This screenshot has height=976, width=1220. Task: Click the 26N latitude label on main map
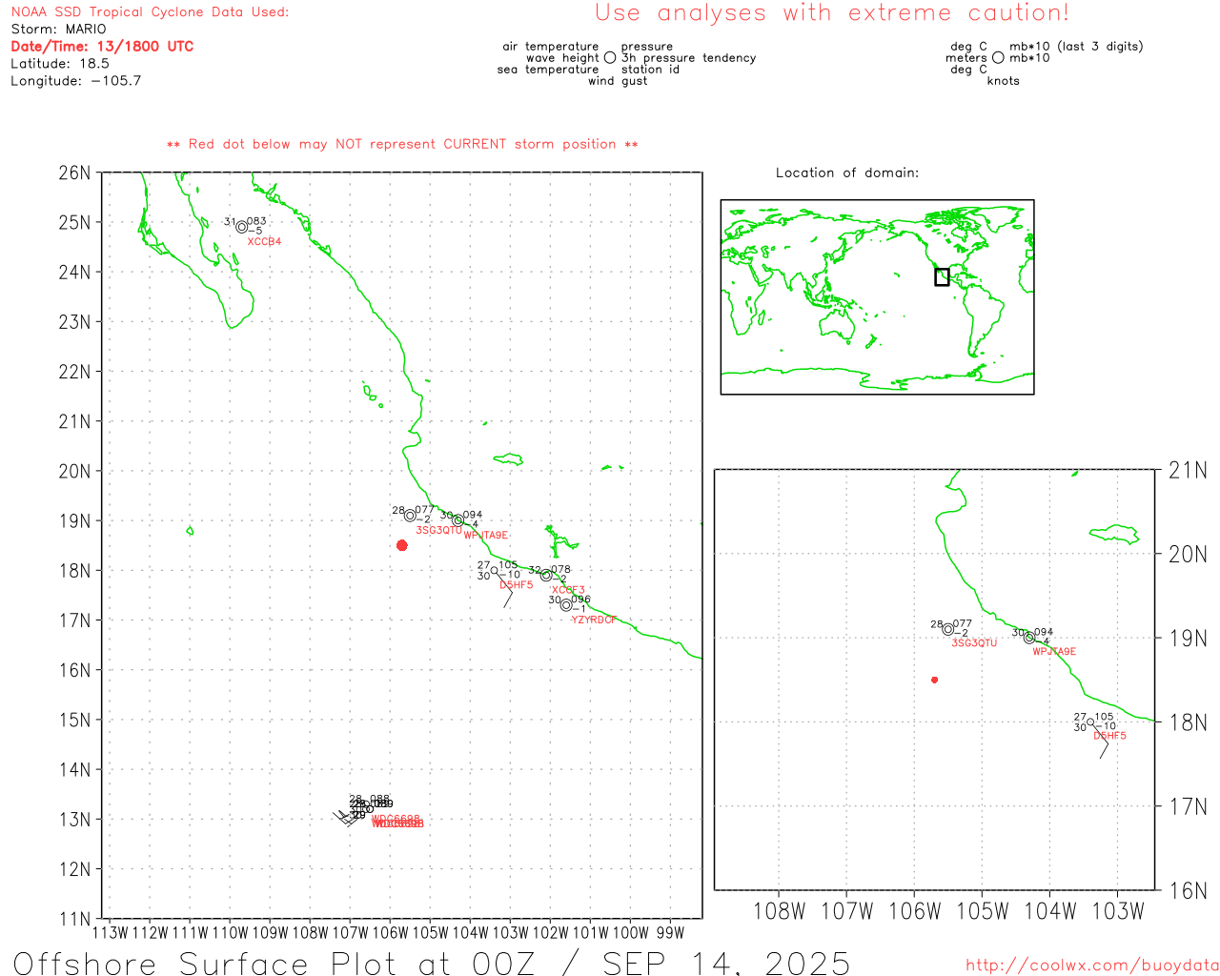(x=74, y=173)
